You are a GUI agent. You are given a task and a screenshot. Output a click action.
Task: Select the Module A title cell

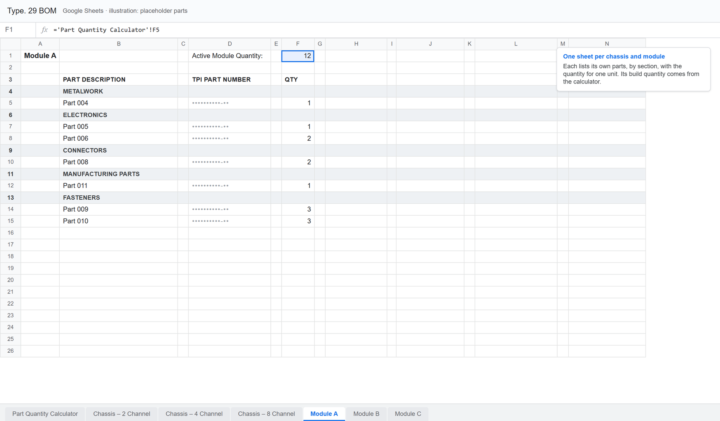pos(40,56)
